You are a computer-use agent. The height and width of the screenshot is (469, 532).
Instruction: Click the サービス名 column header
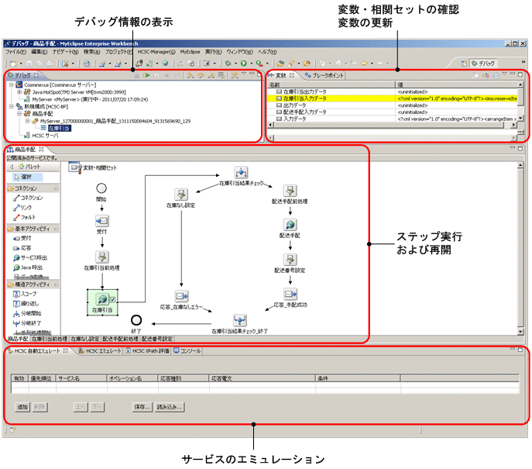(x=81, y=378)
